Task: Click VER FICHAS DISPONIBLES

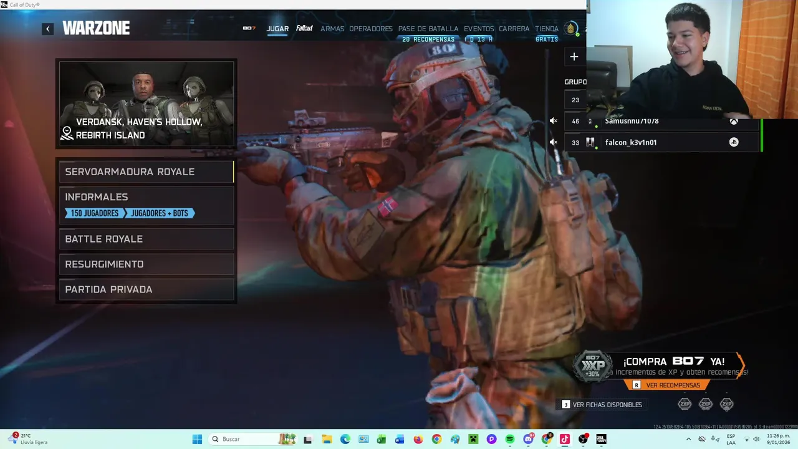Action: (602, 405)
